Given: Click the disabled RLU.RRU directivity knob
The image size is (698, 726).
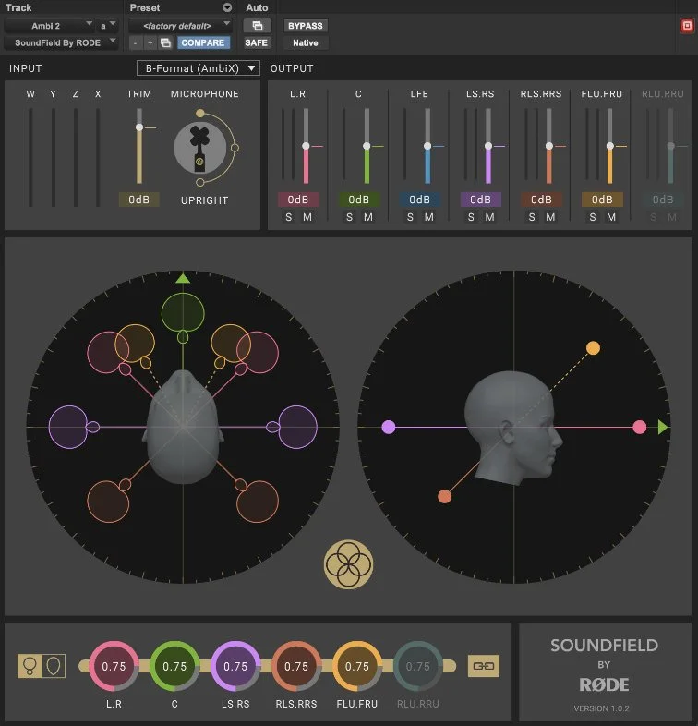Looking at the screenshot, I should click(417, 666).
